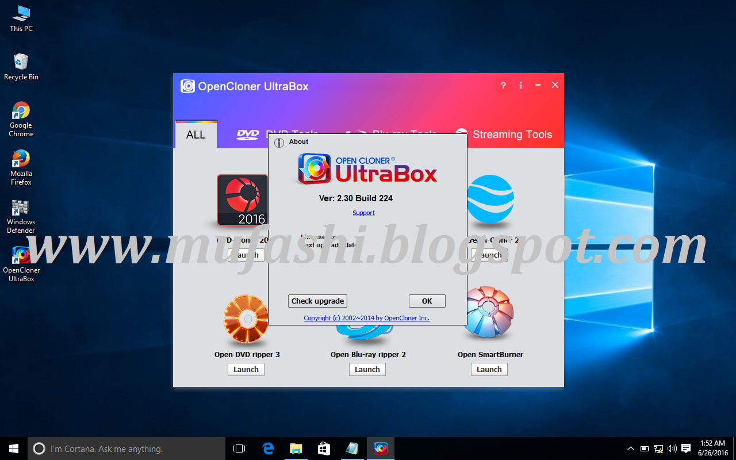This screenshot has width=736, height=460.
Task: Click the Open SmartBurner disc icon
Action: click(489, 313)
